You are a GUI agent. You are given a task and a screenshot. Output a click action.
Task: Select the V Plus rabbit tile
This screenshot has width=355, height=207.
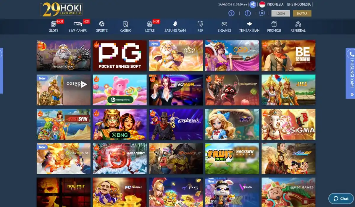pos(232,192)
